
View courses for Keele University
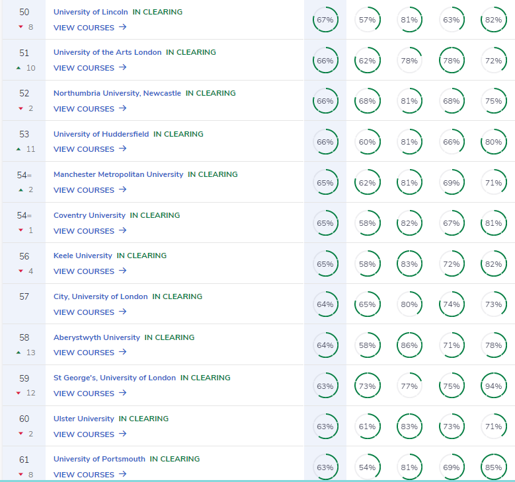90,271
